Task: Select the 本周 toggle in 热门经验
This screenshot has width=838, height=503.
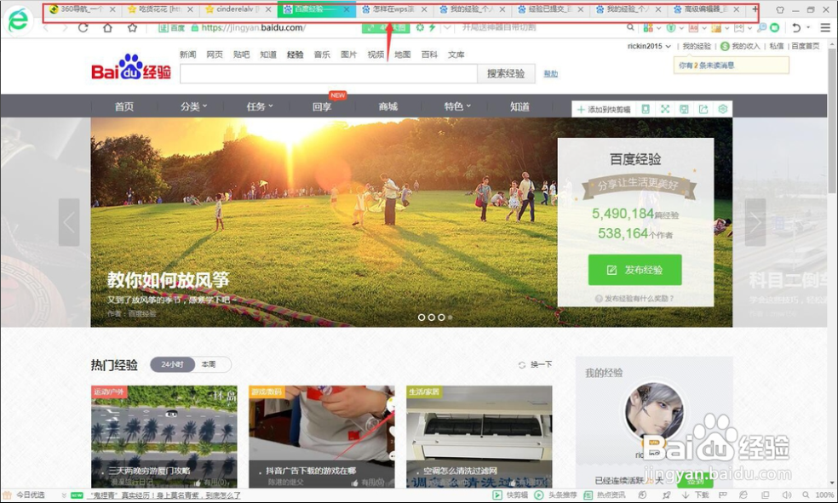Action: point(209,364)
